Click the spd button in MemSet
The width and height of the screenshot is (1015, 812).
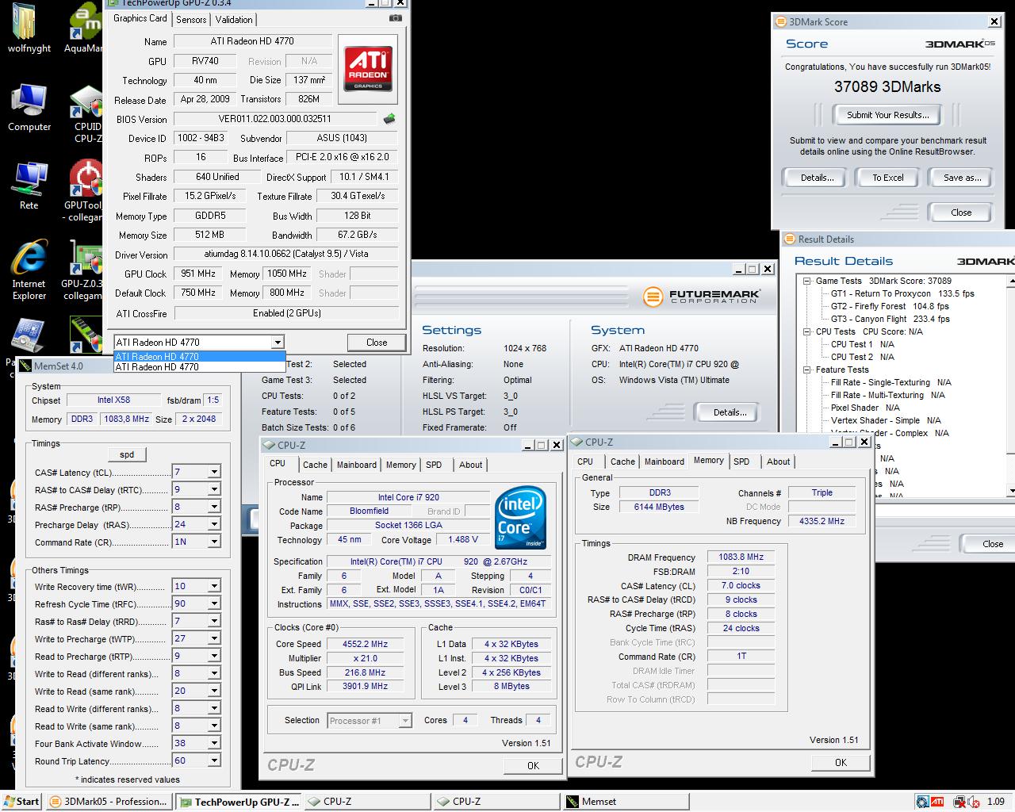(127, 454)
